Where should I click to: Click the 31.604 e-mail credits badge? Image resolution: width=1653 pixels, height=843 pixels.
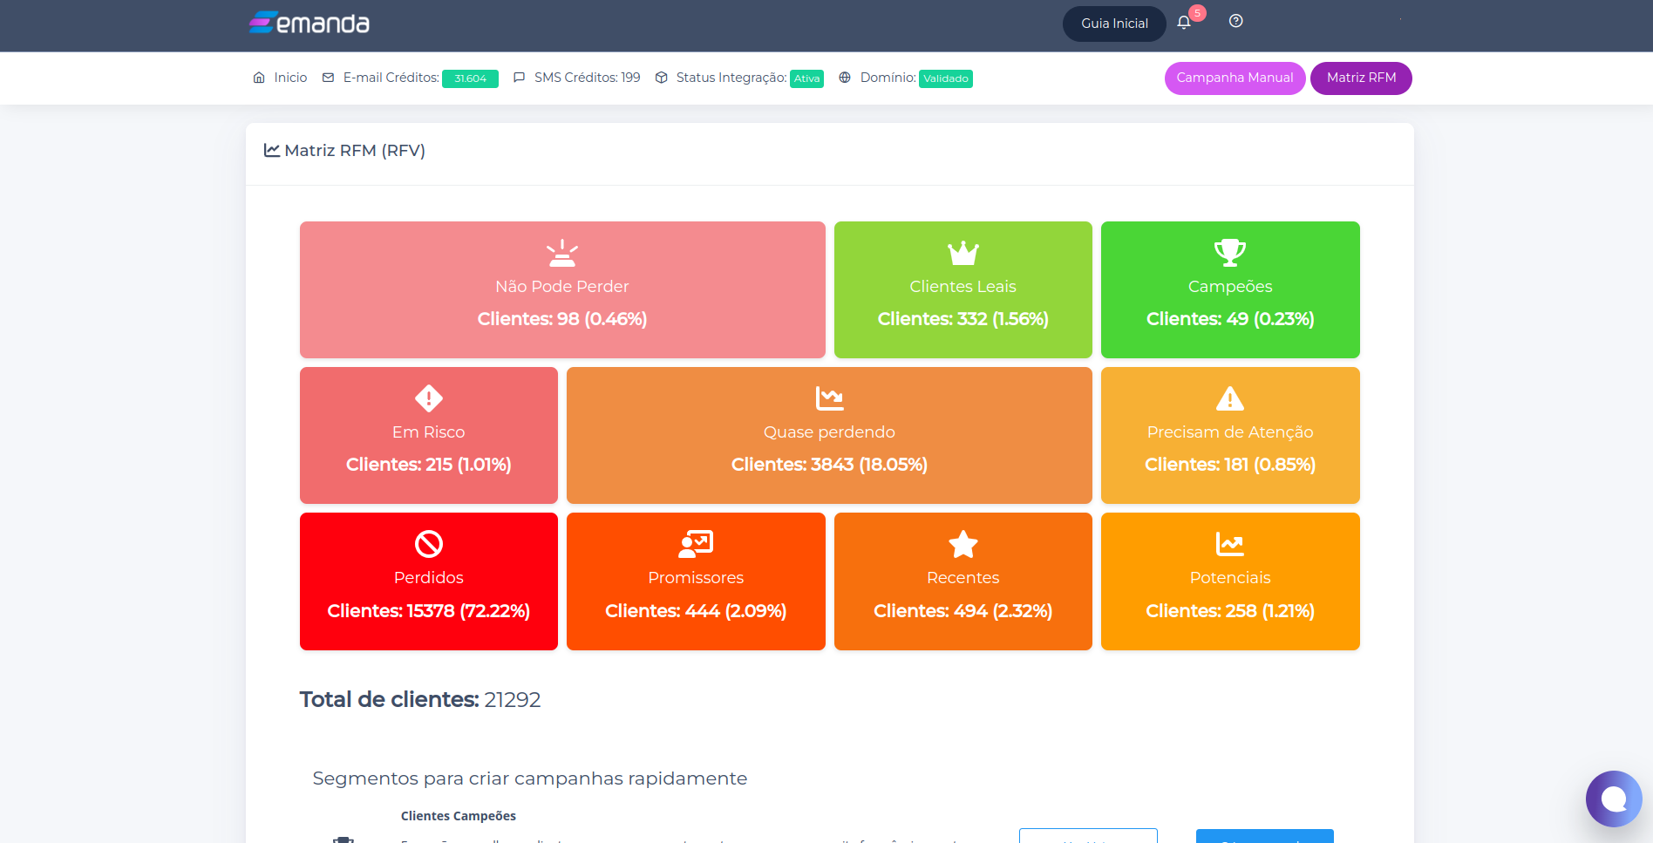(x=470, y=78)
